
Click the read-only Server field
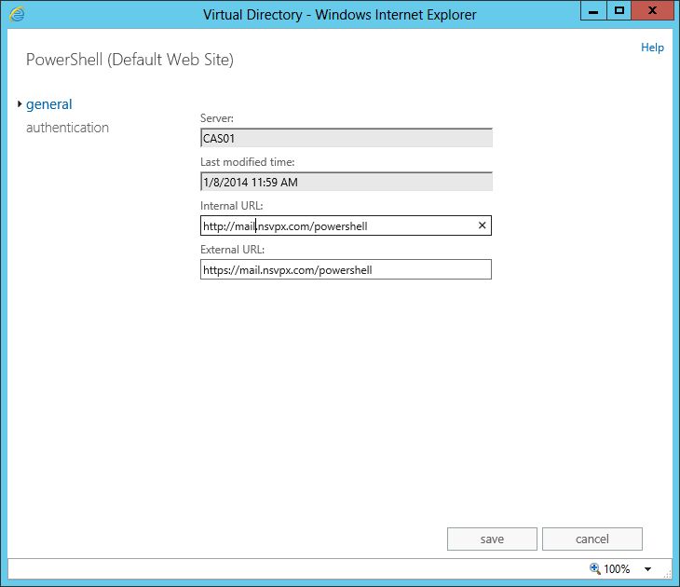click(x=346, y=138)
